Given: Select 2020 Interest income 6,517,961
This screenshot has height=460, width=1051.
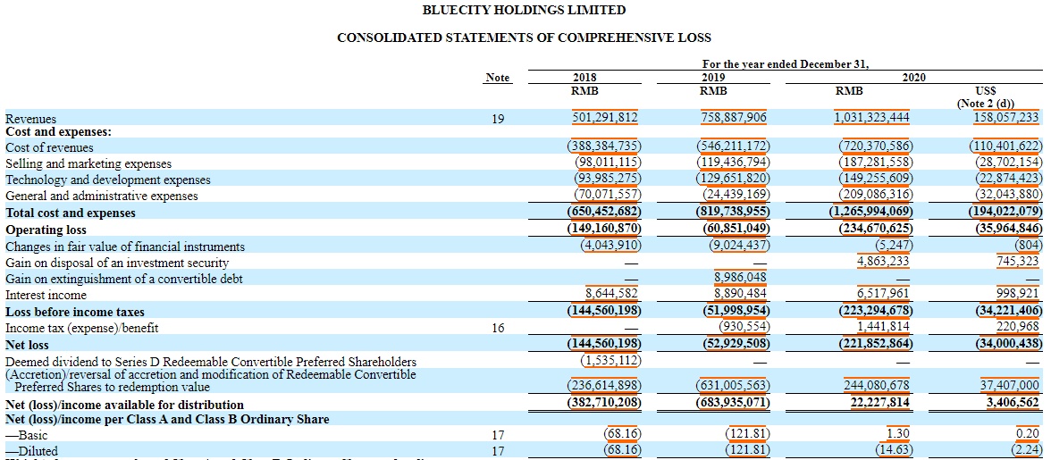Looking at the screenshot, I should pos(883,295).
